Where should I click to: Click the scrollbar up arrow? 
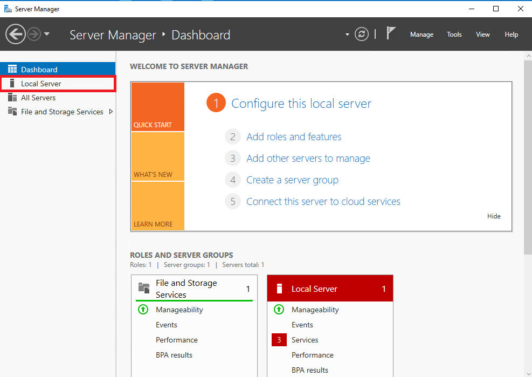[x=528, y=56]
